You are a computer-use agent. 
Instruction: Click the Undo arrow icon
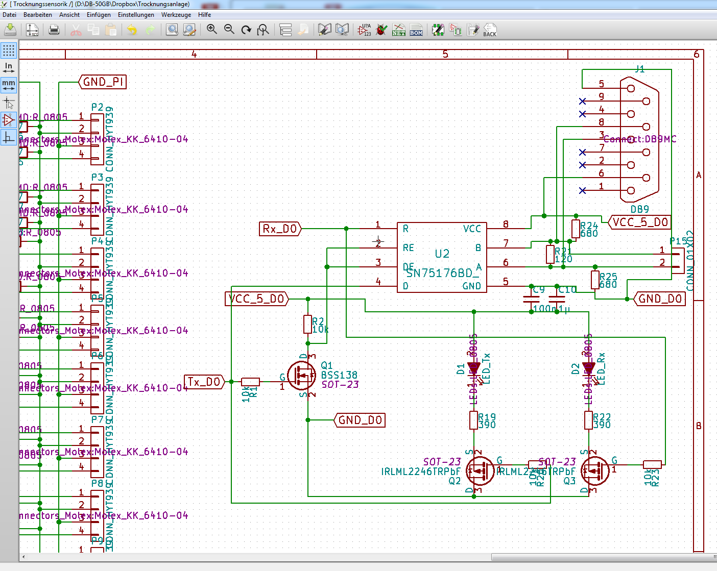(132, 30)
